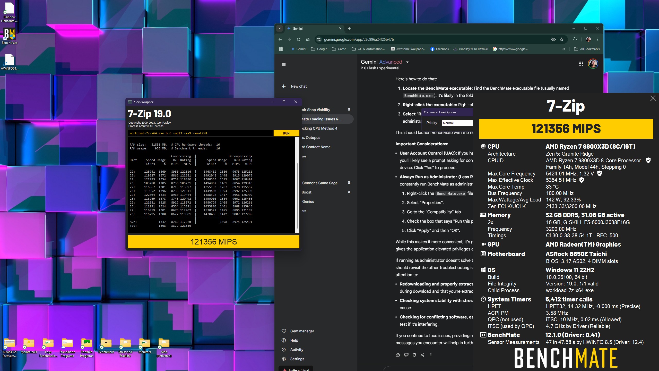The image size is (659, 371).
Task: Open the Gemini bookmark
Action: (299, 49)
